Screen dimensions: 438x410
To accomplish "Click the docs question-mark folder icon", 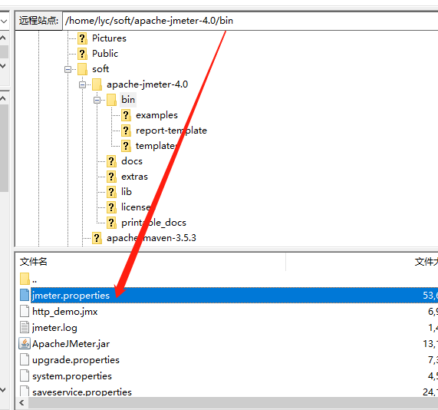I will pos(111,161).
